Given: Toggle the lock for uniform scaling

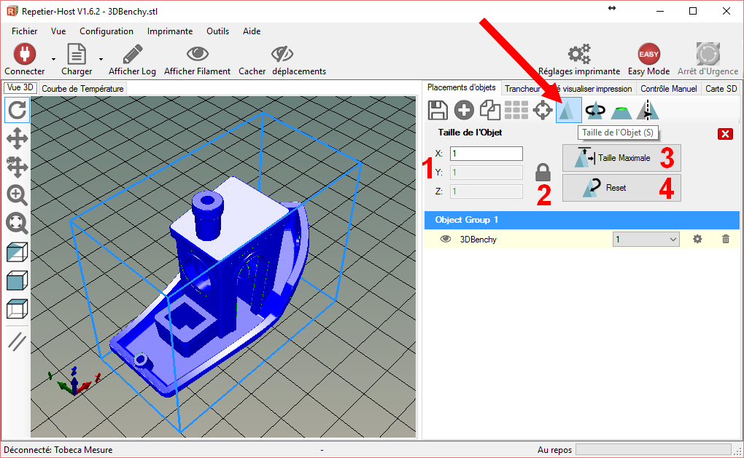Looking at the screenshot, I should tap(543, 173).
